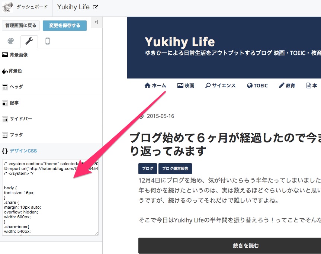Image resolution: width=321 pixels, height=254 pixels.
Task: Click the user avatar image
Action: [7, 7]
